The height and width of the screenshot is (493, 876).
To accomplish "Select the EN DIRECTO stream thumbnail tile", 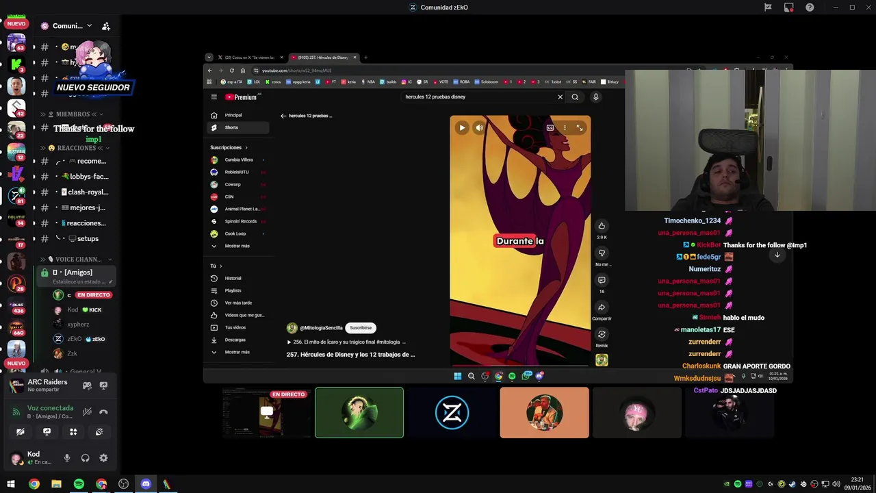I will (x=267, y=413).
